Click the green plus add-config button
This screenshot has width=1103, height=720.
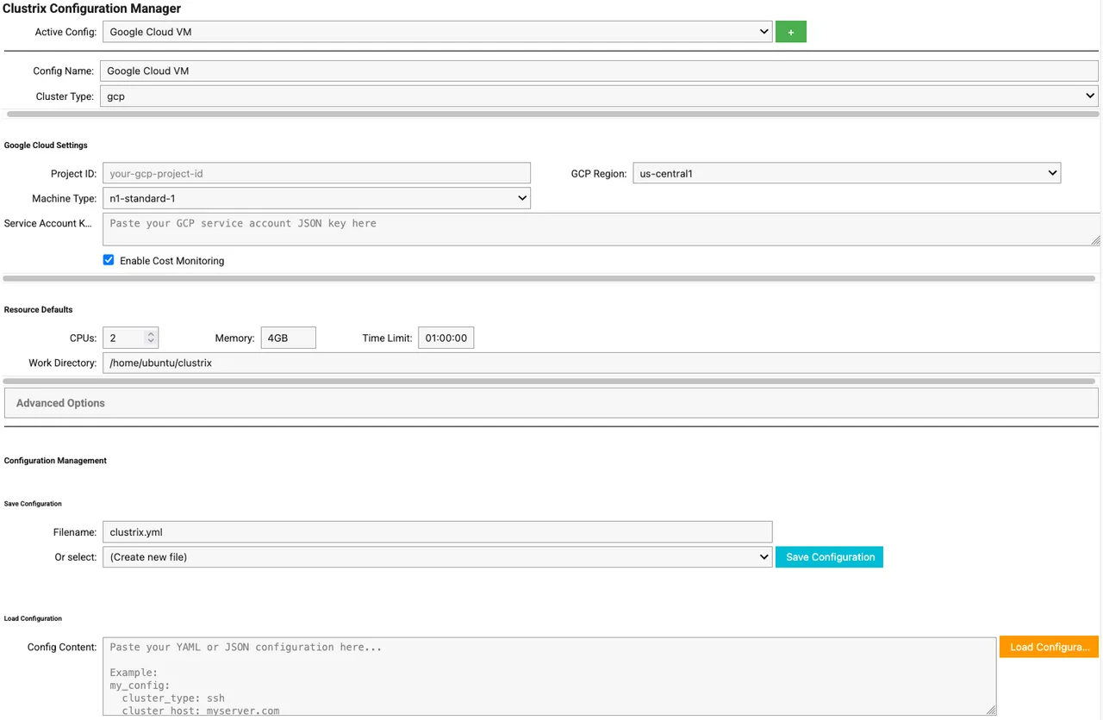point(790,32)
